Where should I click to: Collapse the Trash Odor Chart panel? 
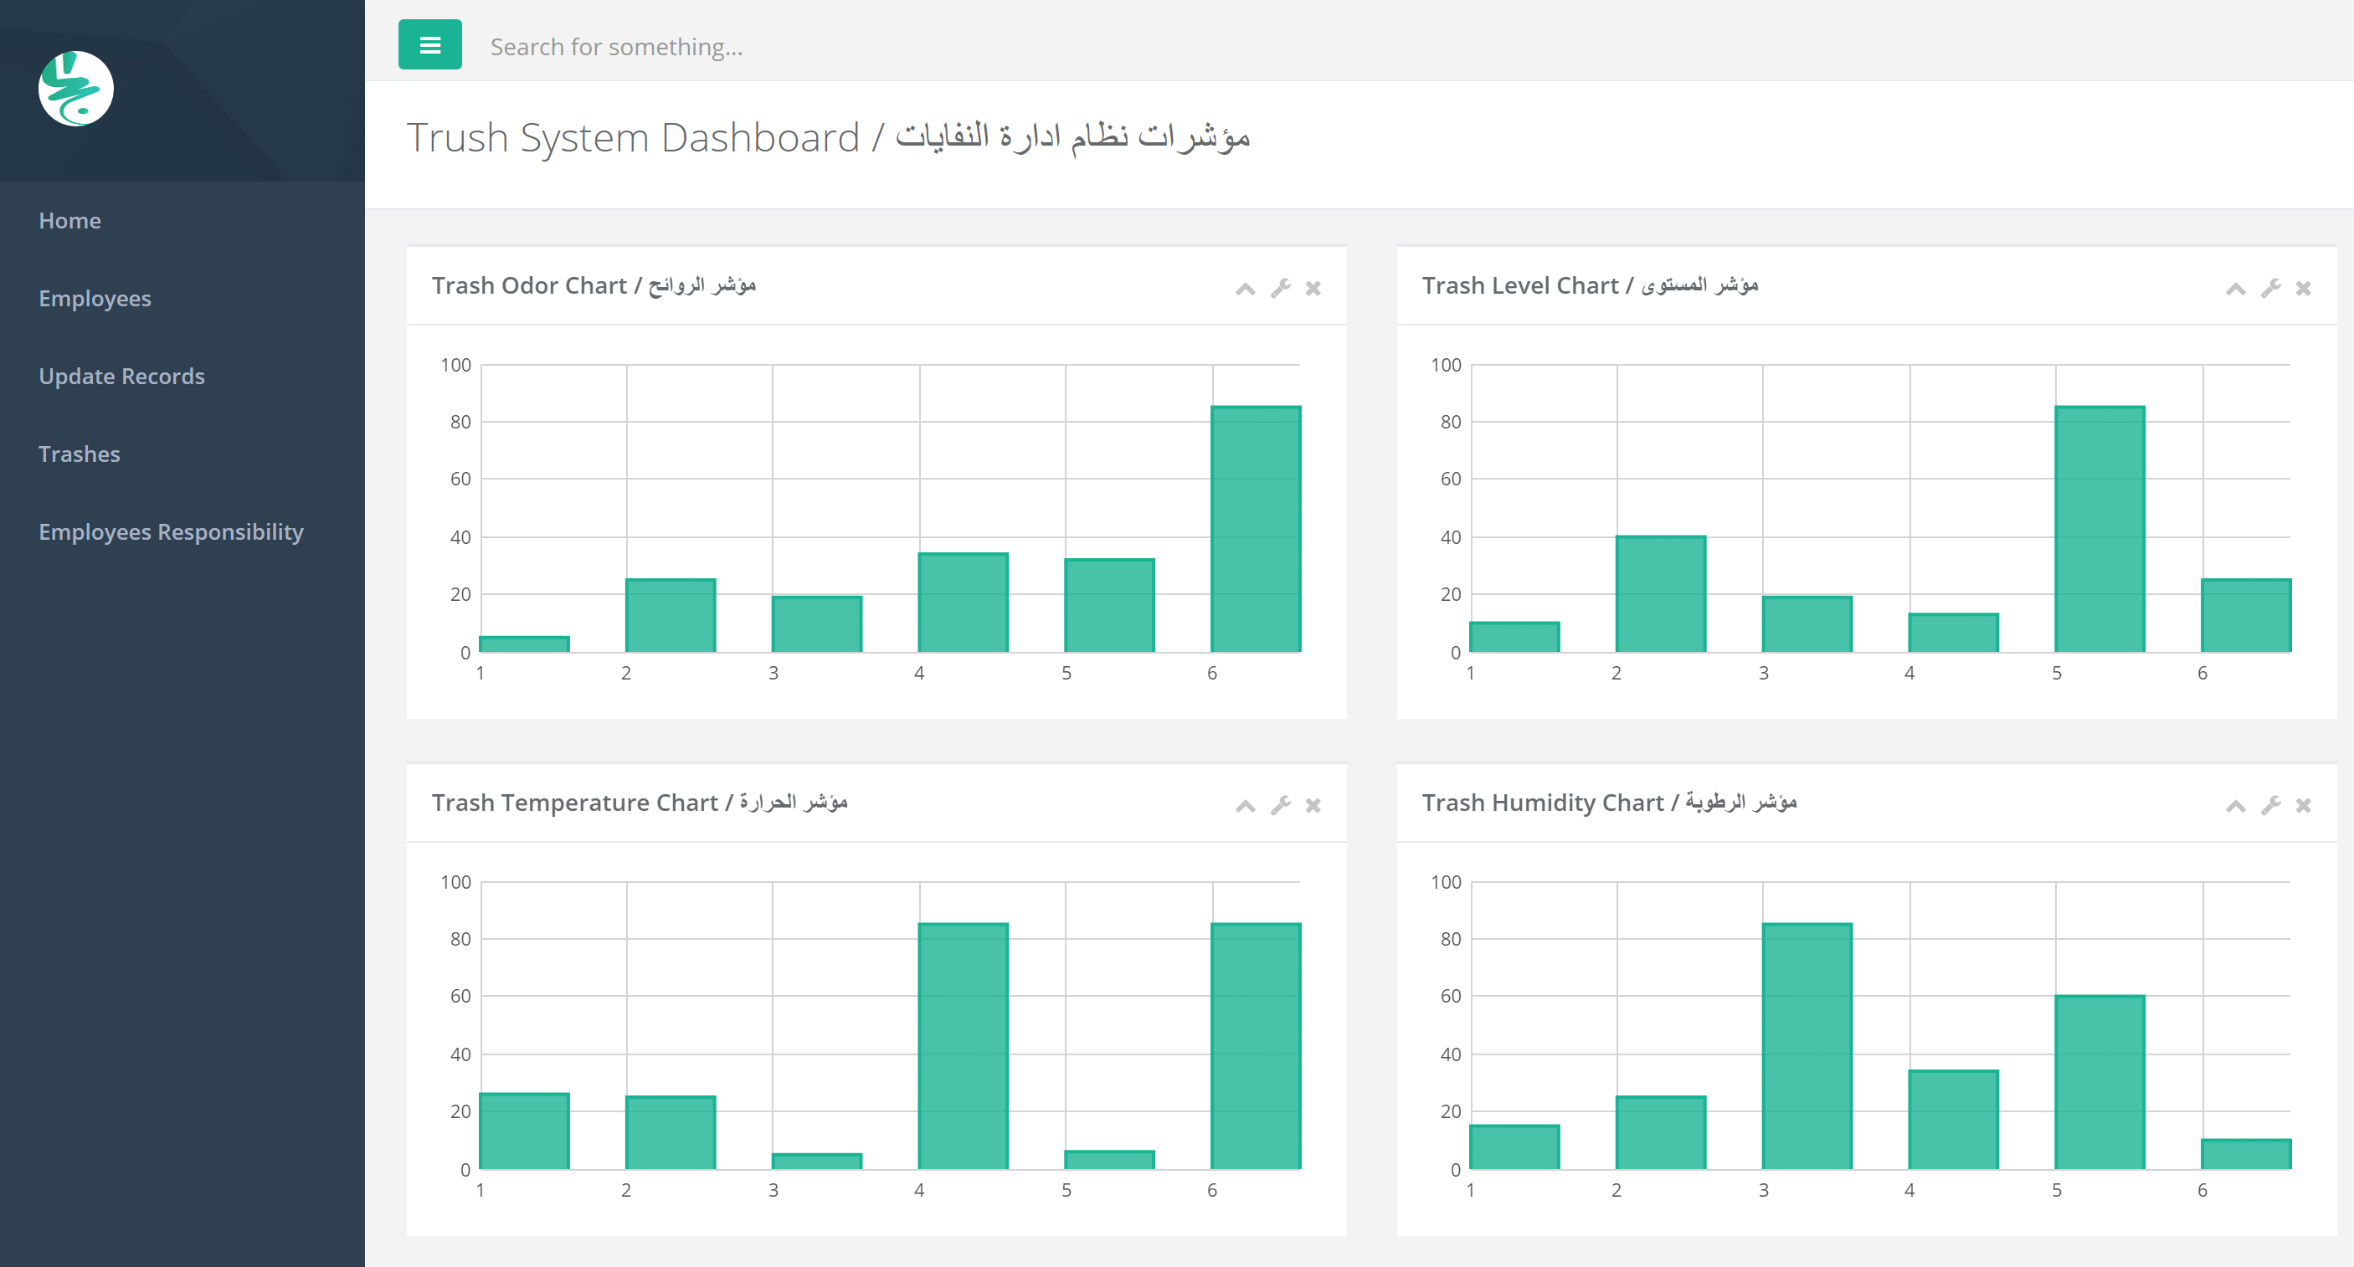1245,290
